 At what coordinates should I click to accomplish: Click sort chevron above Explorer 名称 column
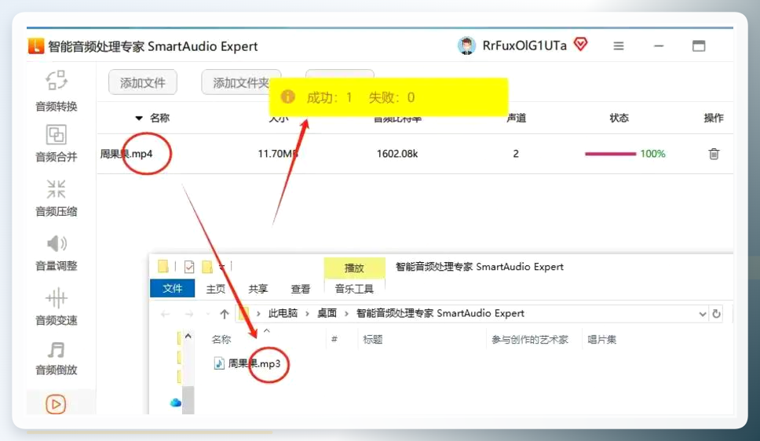point(267,330)
